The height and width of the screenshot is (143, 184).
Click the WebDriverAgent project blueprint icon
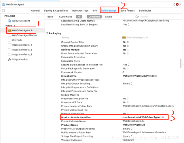(10, 21)
